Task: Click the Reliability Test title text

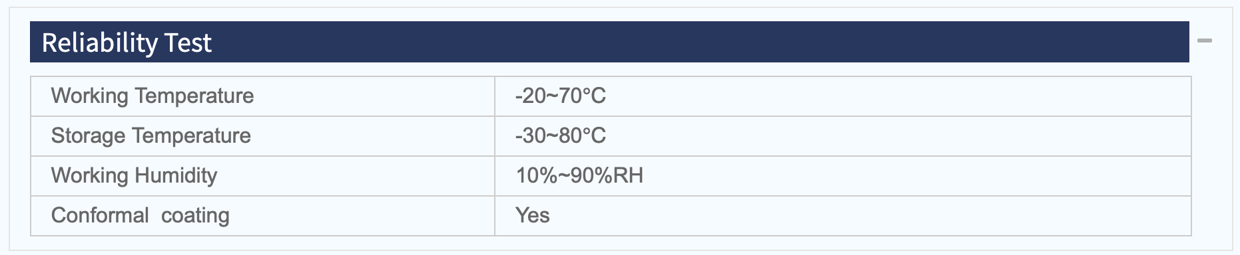Action: tap(127, 43)
